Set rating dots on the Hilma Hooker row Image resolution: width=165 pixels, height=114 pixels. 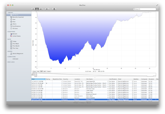pos(49,100)
